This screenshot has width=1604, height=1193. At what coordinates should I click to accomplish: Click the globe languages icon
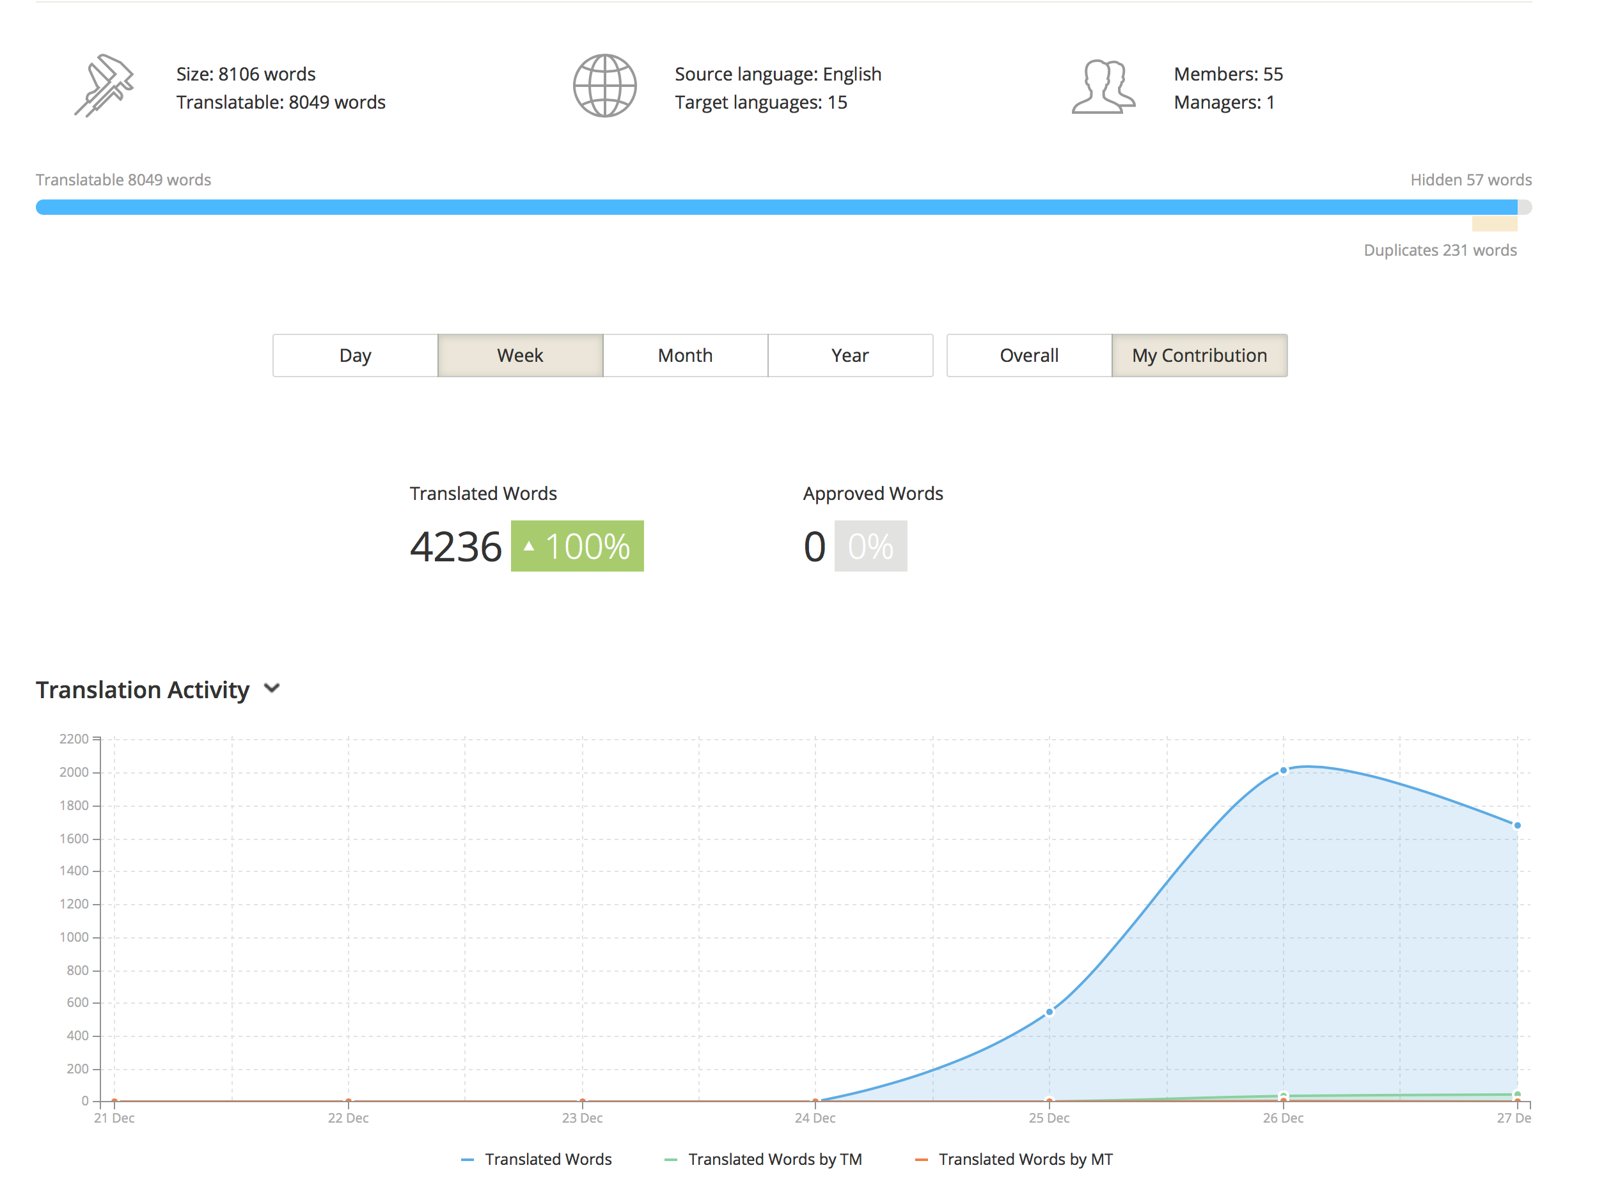(604, 86)
